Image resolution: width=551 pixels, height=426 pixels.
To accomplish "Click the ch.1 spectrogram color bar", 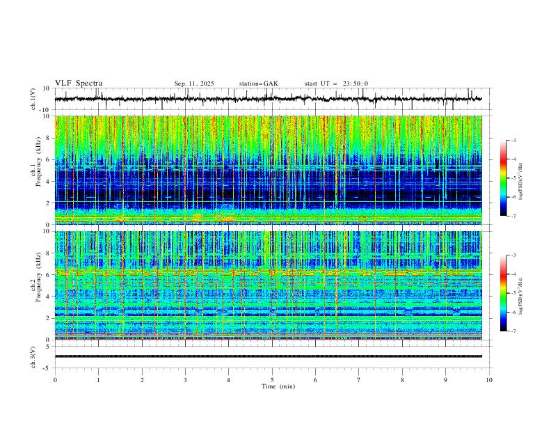I will point(504,178).
